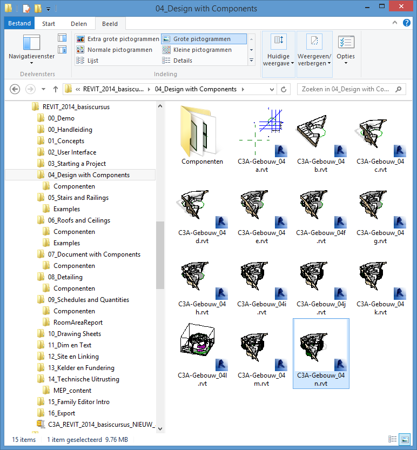The image size is (417, 450).
Task: Click the Properties icon in the title bar
Action: pyautogui.click(x=26, y=8)
